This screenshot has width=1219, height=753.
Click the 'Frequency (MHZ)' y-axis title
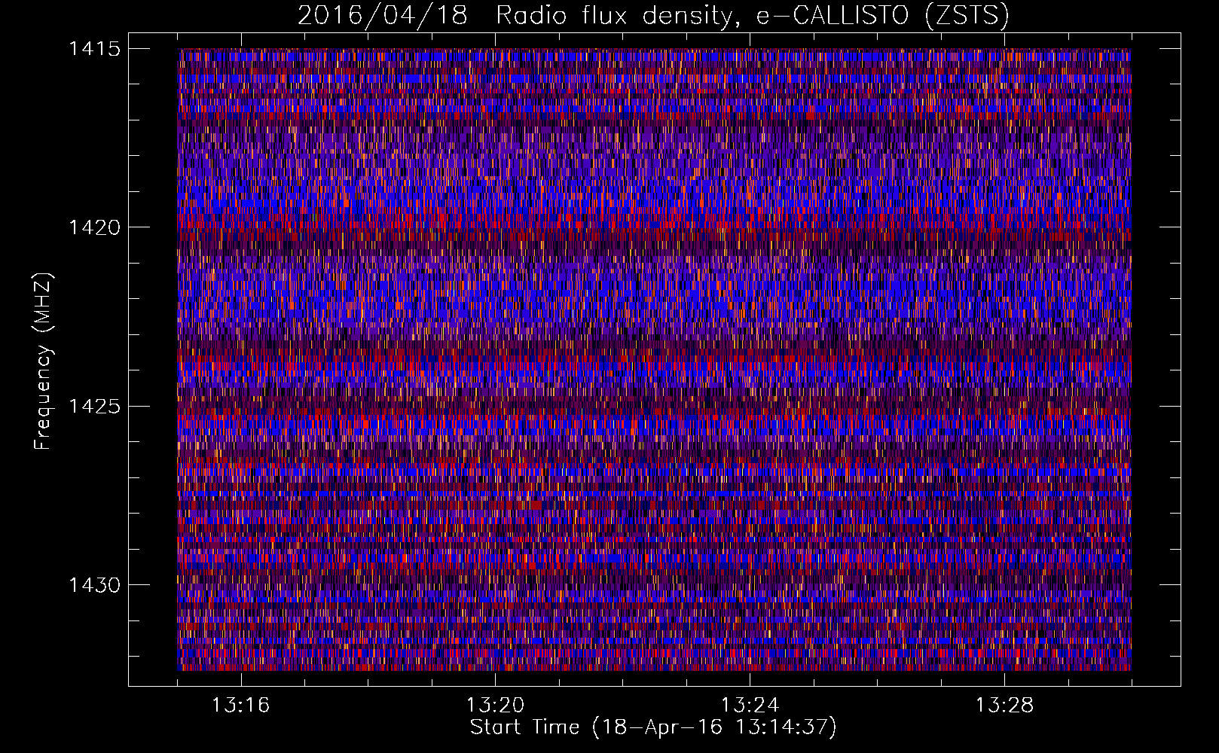pyautogui.click(x=44, y=361)
